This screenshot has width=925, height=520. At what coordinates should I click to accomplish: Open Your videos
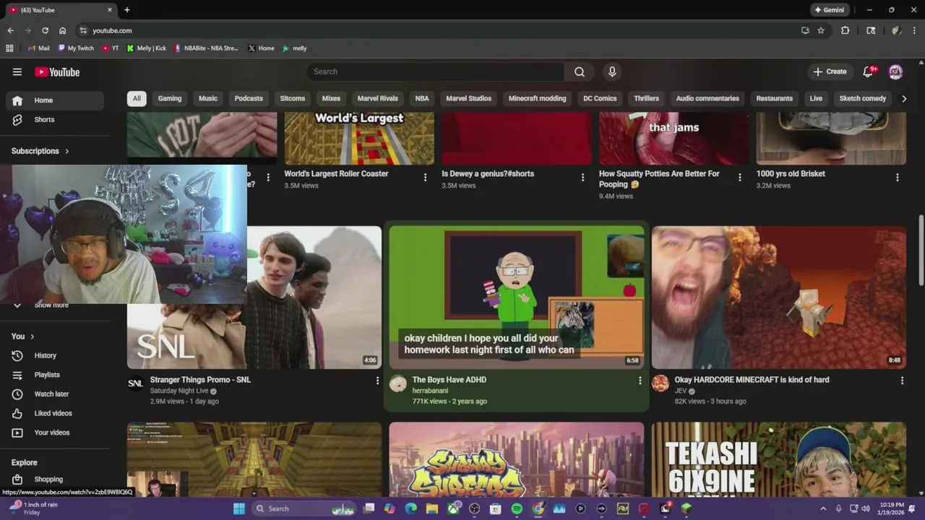click(55, 433)
